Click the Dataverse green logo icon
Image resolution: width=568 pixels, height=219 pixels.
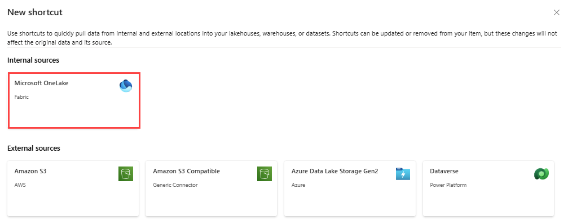pyautogui.click(x=541, y=174)
